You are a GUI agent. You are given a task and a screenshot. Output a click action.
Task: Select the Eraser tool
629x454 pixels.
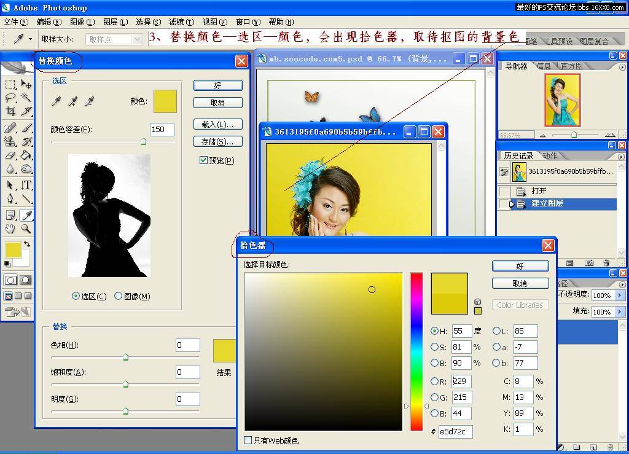tap(10, 155)
